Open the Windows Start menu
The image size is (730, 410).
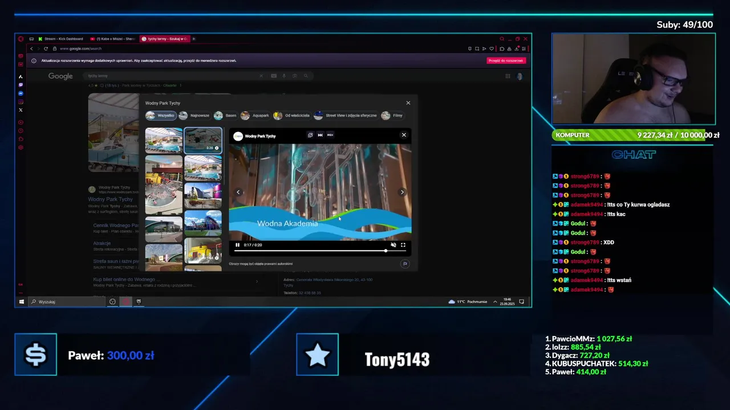tap(22, 301)
